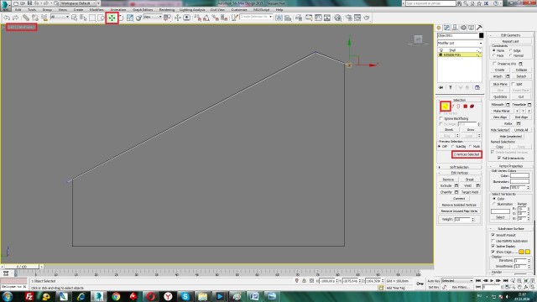Image resolution: width=537 pixels, height=302 pixels.
Task: Click the Connect button
Action: pyautogui.click(x=459, y=198)
